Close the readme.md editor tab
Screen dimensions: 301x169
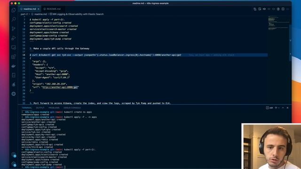point(39,9)
